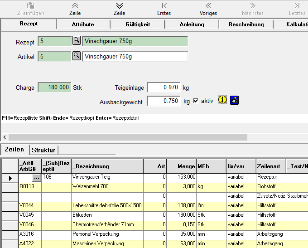
Task: Switch to the Beschreibung tab
Action: click(x=246, y=24)
